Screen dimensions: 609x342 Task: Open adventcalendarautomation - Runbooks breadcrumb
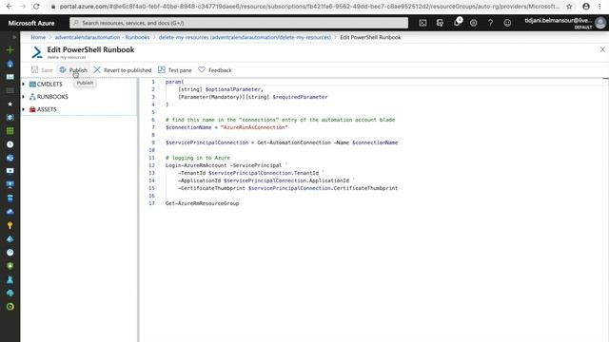102,37
